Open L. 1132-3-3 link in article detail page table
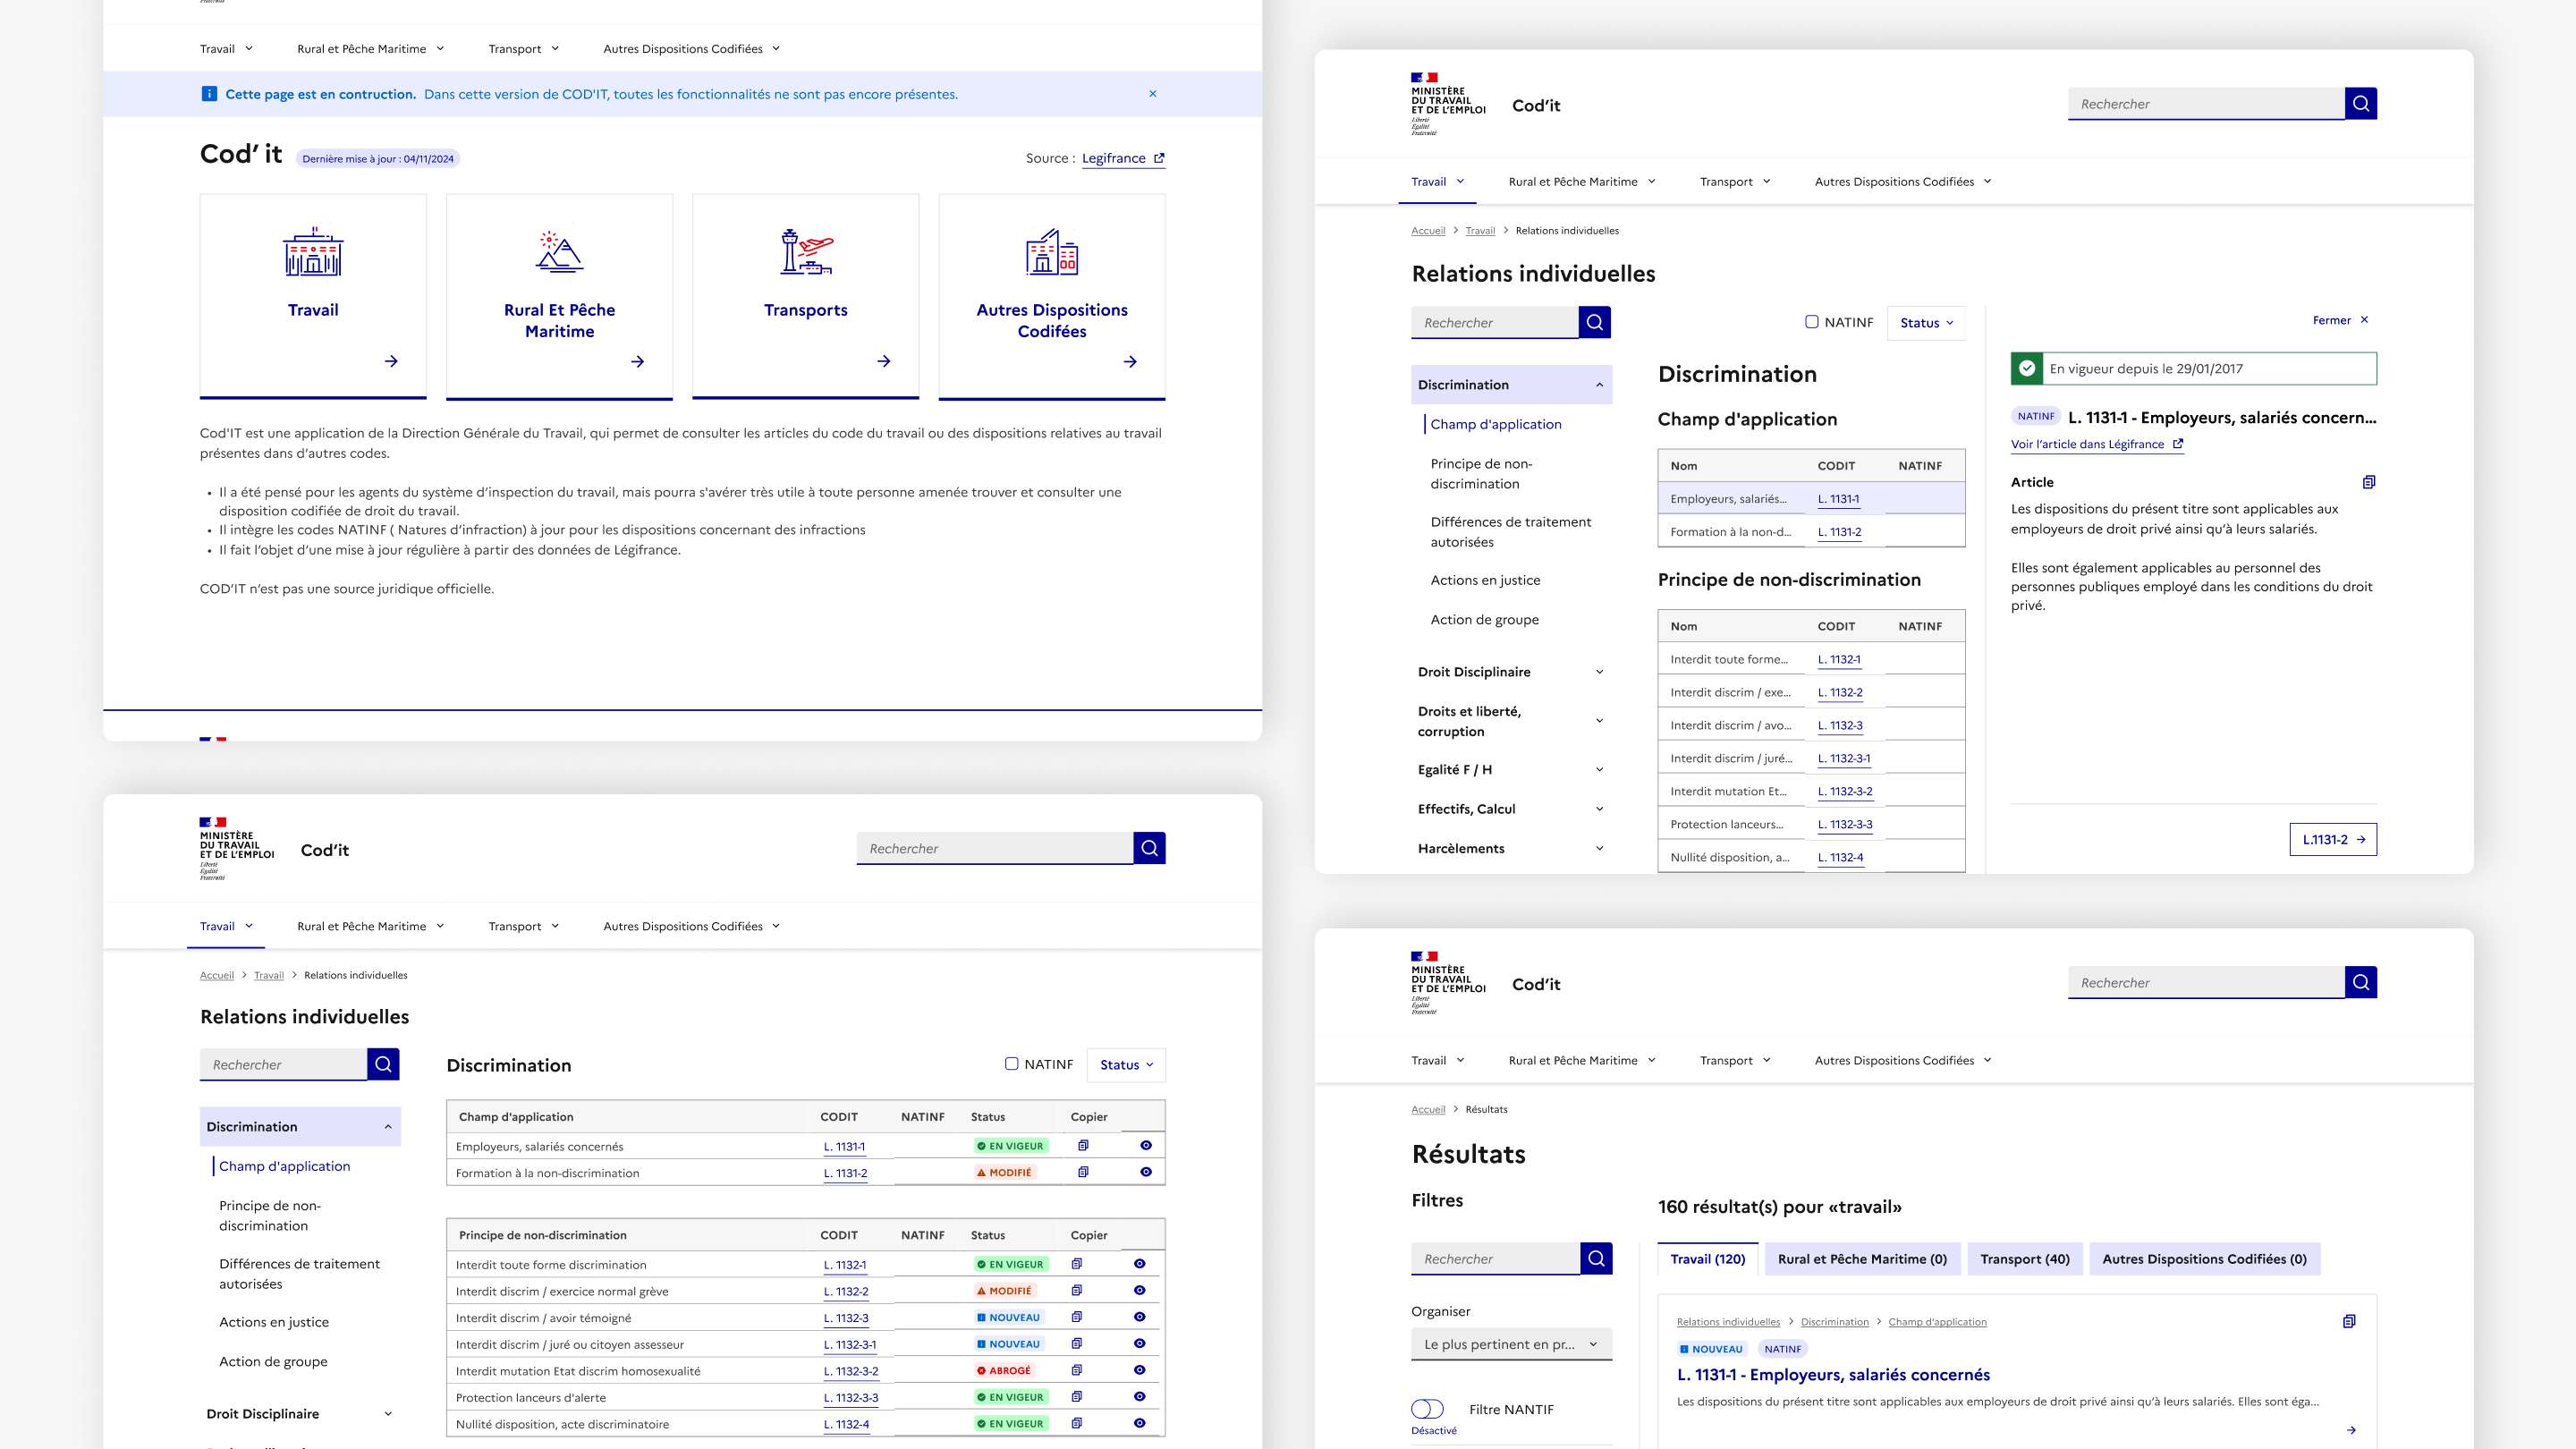 (1845, 824)
